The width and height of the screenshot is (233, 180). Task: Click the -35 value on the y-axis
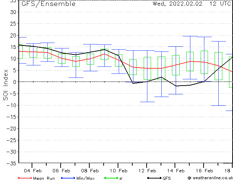11,163
